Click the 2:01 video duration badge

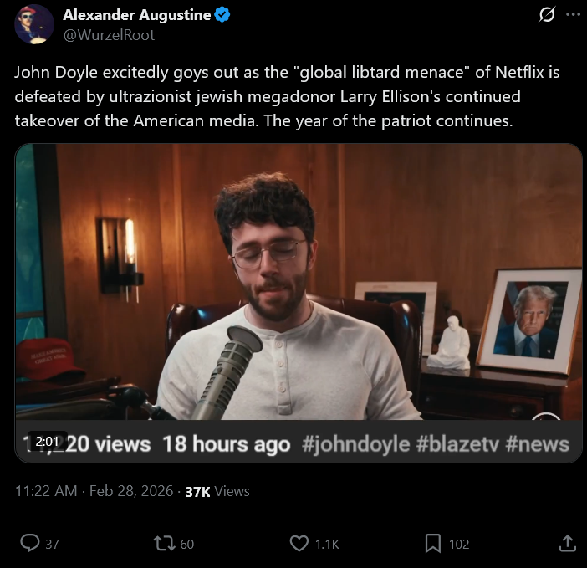point(47,442)
